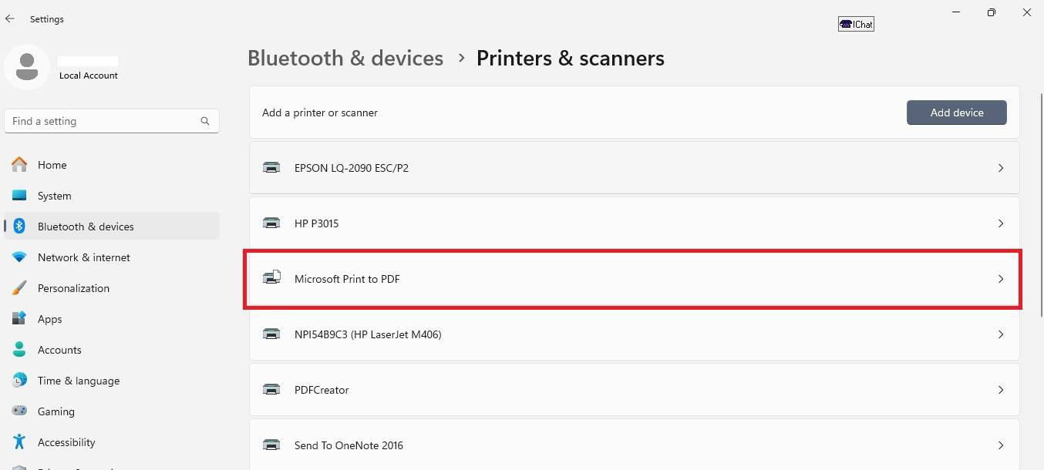
Task: Select Time & language in sidebar
Action: pyautogui.click(x=78, y=381)
